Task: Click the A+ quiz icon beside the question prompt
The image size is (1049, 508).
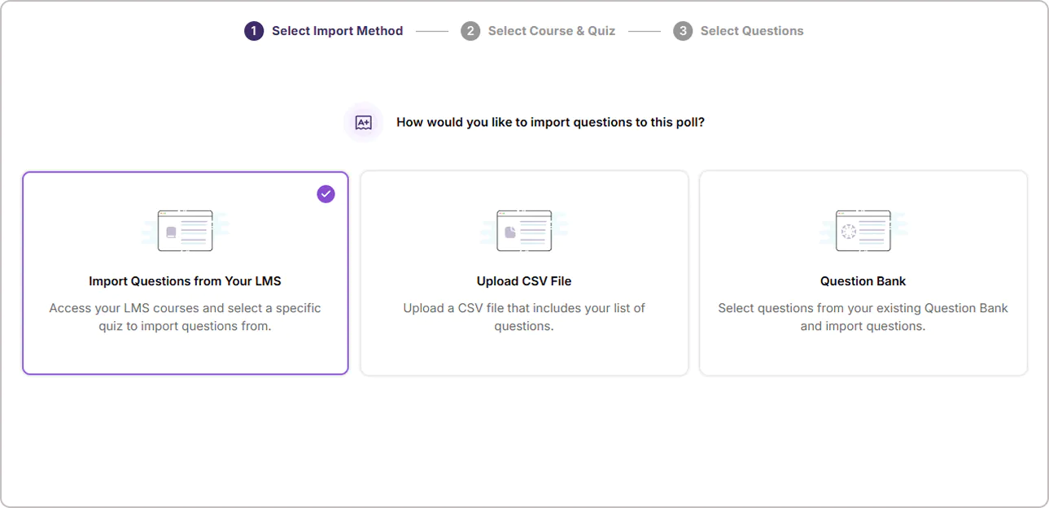Action: click(363, 122)
